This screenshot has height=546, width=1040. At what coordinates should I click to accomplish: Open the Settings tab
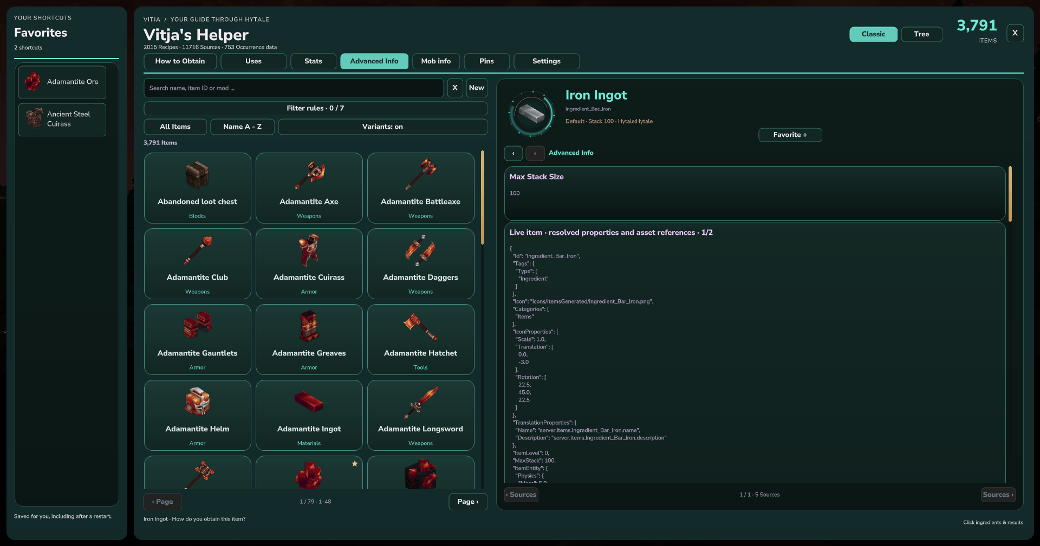[547, 61]
